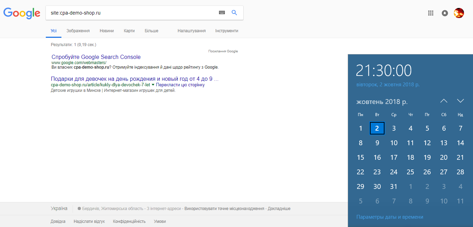Click the жовтень 2018 р. month header
Viewport: 473px width, 227px height.
(x=382, y=102)
